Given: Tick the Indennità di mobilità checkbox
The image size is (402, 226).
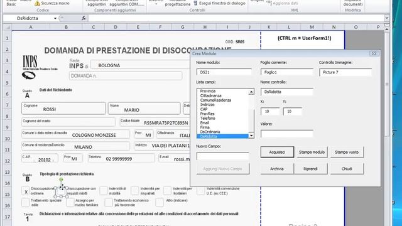Looking at the screenshot, I should [x=104, y=191].
